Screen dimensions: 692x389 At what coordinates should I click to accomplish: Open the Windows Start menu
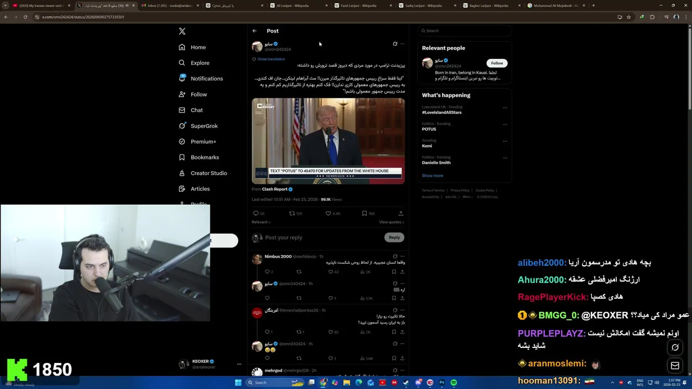coord(238,383)
